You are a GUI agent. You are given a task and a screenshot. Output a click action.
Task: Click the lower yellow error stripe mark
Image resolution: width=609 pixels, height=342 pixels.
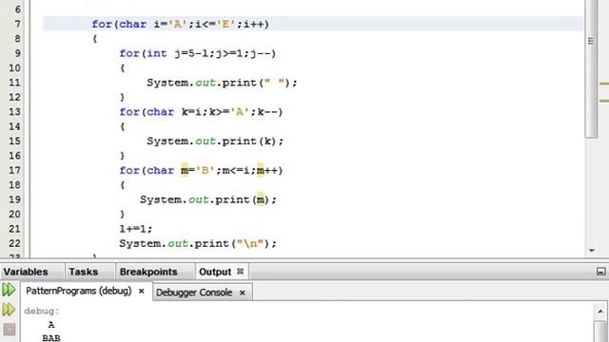click(604, 101)
